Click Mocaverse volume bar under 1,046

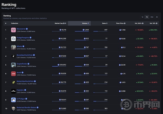click(x=82, y=31)
